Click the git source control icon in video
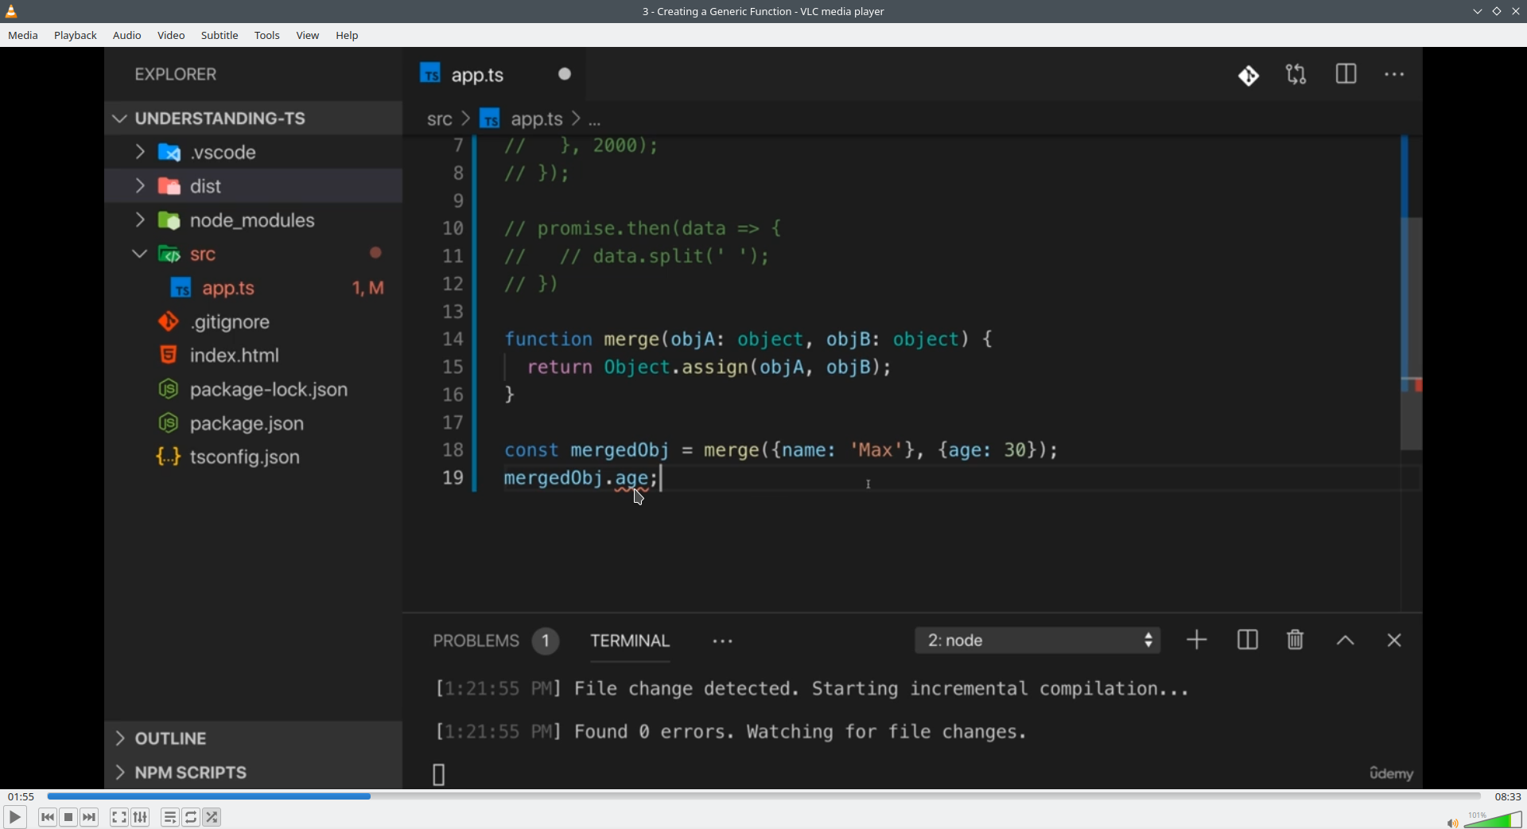Image resolution: width=1527 pixels, height=829 pixels. (1249, 76)
